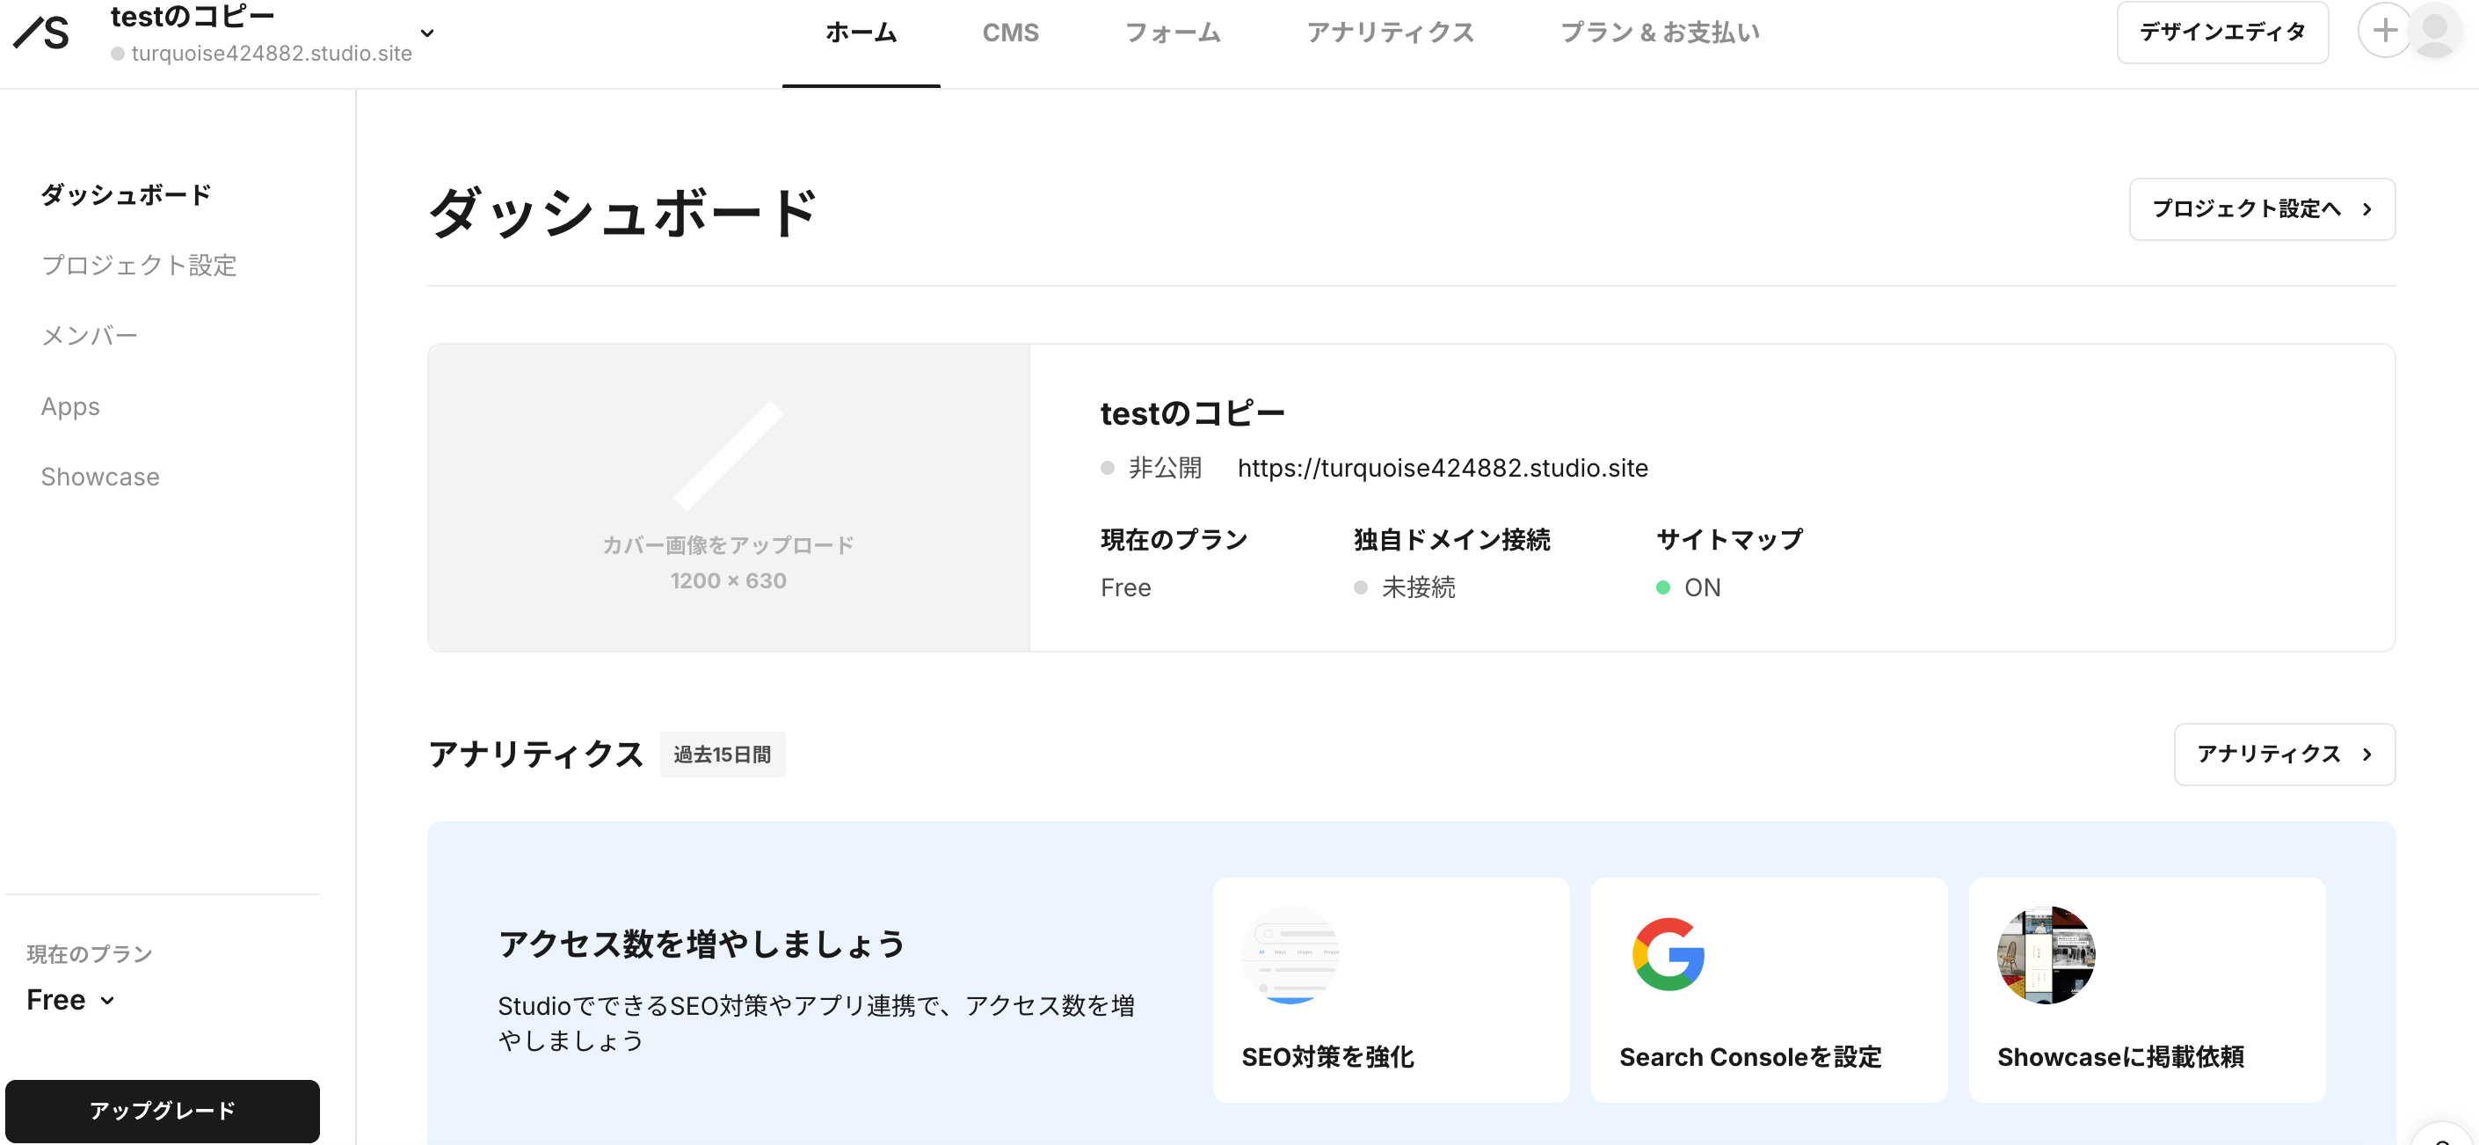Expand the testのコピー project switcher
The image size is (2479, 1145).
427,33
